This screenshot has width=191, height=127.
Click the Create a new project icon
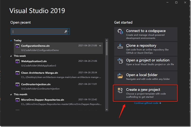(x=120, y=90)
